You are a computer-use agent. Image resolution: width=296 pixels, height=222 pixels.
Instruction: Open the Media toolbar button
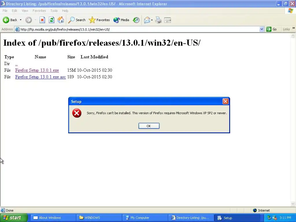[121, 20]
